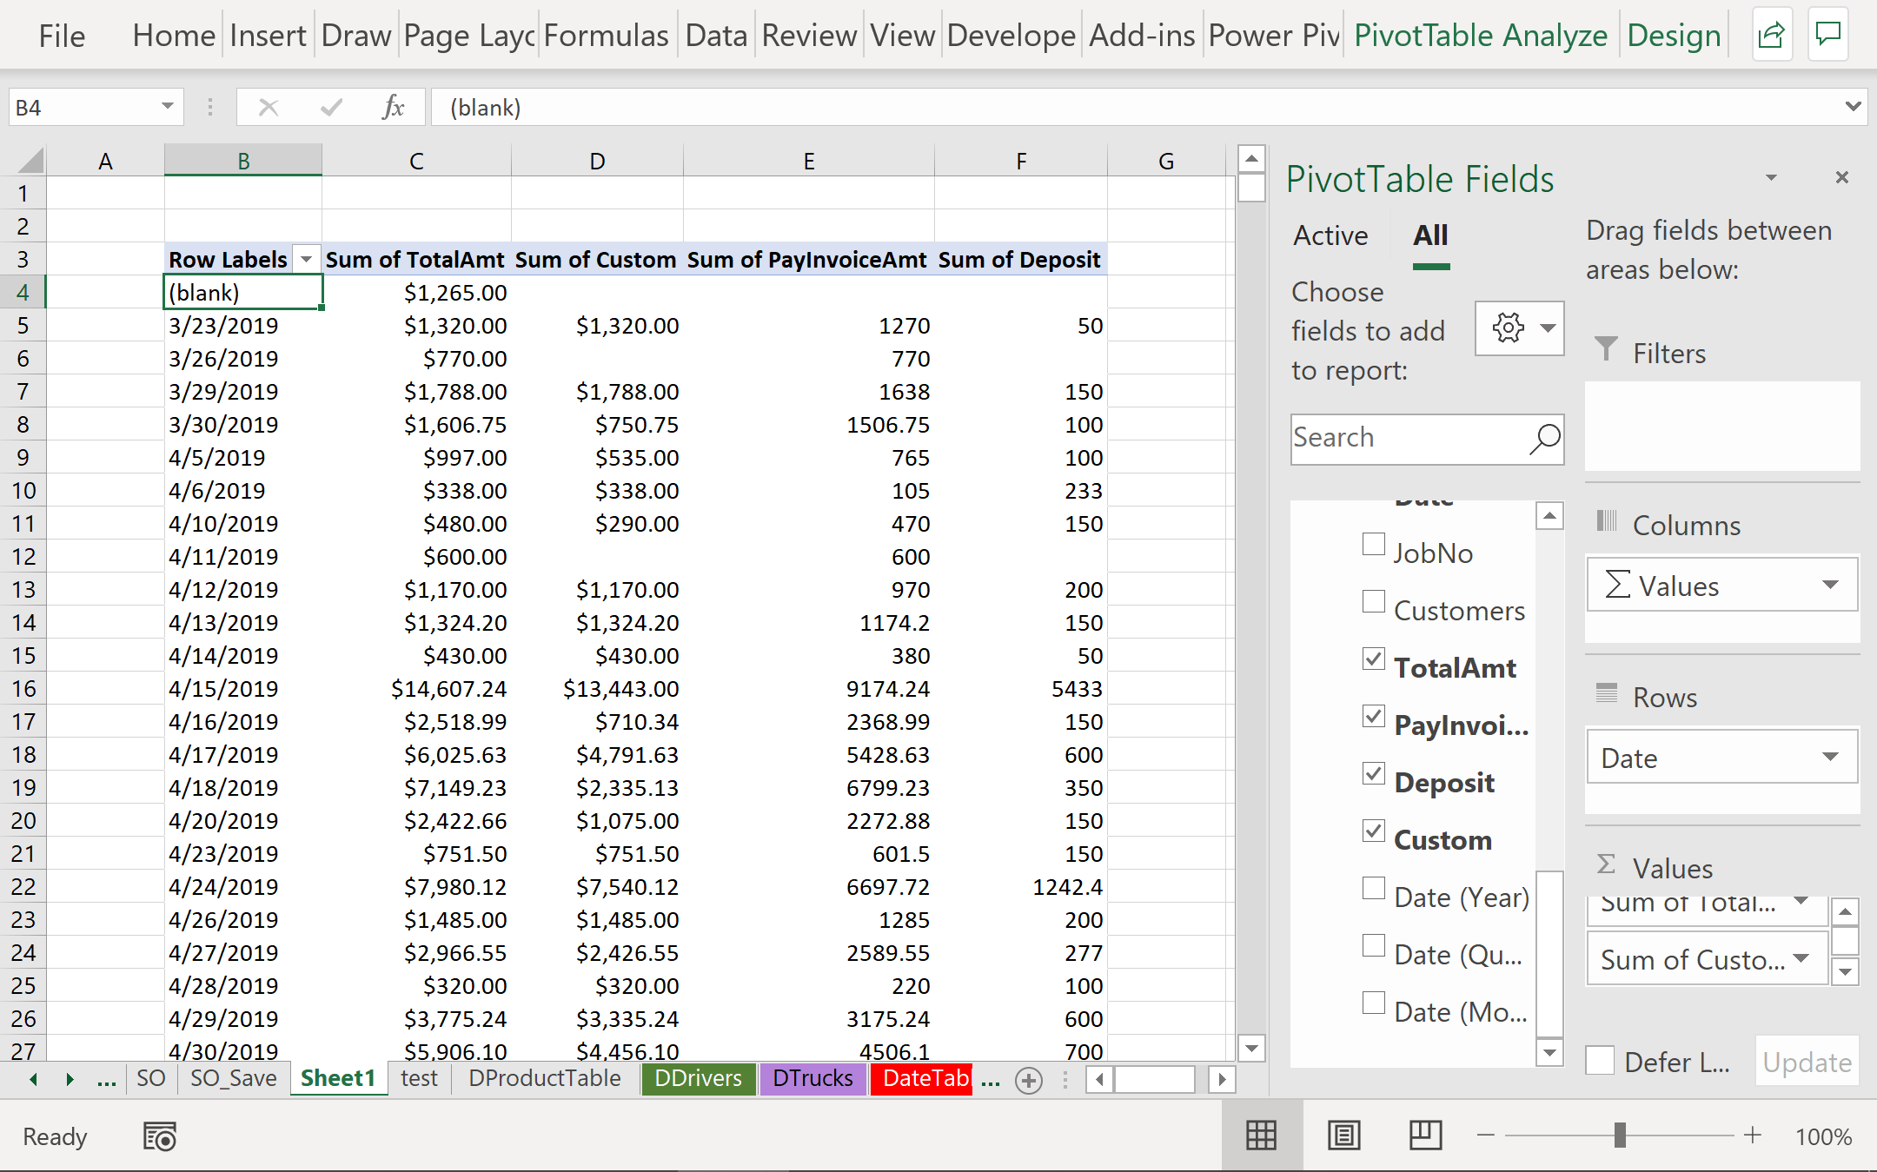Switch to the DDrivers sheet tab
Viewport: 1877px width, 1172px height.
(x=698, y=1078)
